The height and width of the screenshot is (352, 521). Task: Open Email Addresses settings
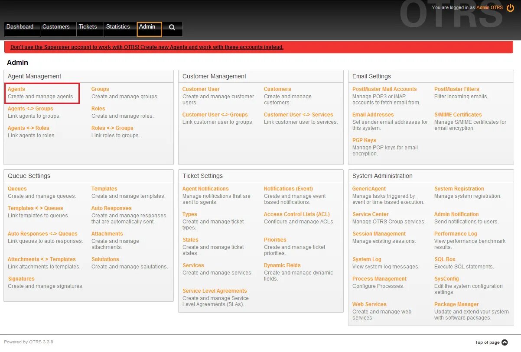coord(373,115)
